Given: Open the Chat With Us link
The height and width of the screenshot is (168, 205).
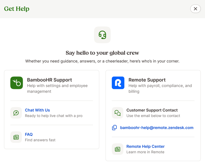Looking at the screenshot, I should [x=37, y=110].
